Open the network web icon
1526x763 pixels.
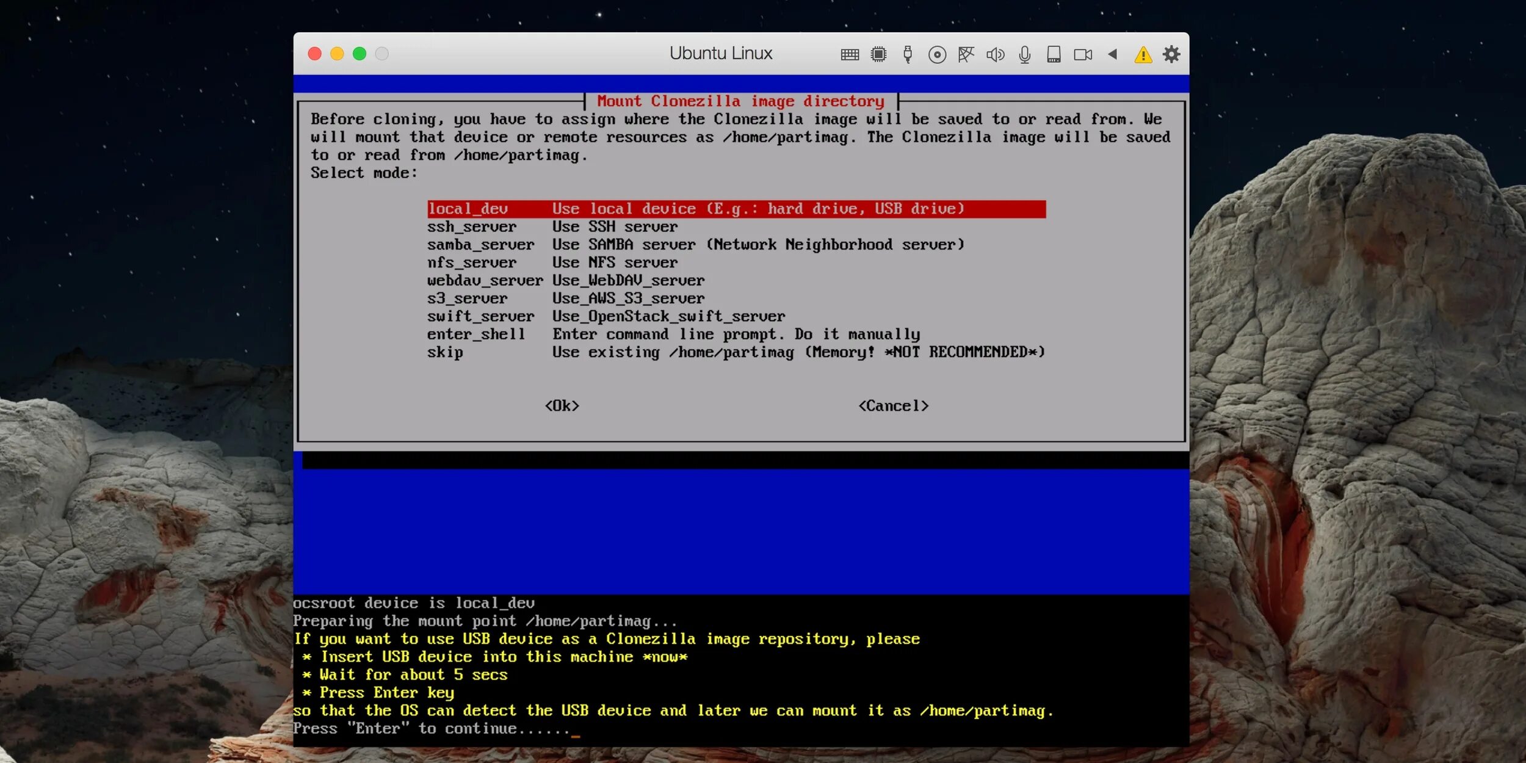click(x=966, y=55)
